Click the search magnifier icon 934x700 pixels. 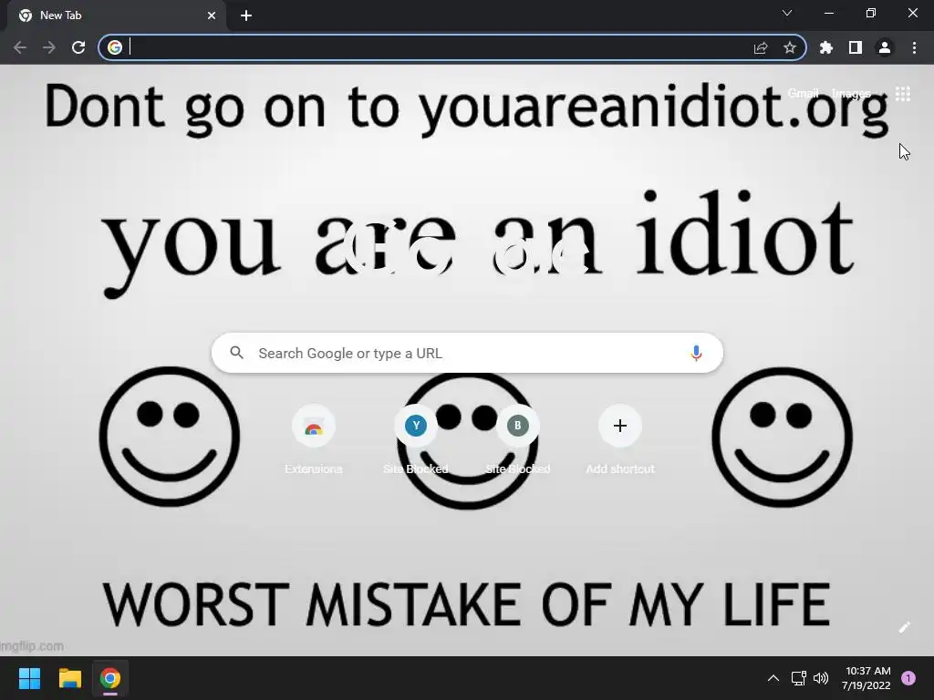pos(236,353)
